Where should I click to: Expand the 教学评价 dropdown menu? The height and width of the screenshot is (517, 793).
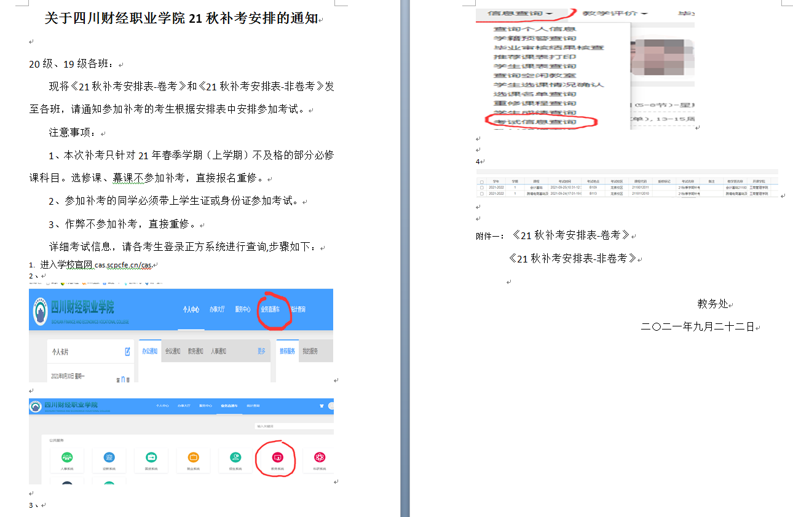pyautogui.click(x=615, y=13)
